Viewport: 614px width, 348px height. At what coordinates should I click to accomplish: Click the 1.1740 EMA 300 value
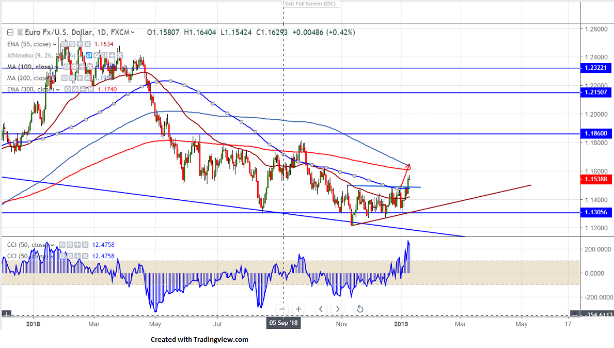tap(107, 90)
